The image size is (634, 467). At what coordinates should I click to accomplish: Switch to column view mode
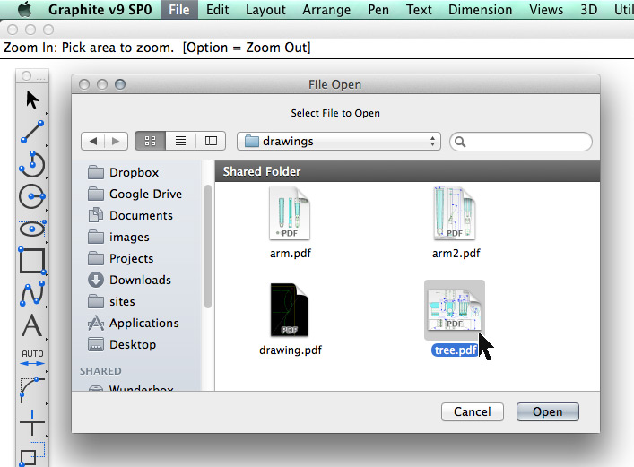211,141
